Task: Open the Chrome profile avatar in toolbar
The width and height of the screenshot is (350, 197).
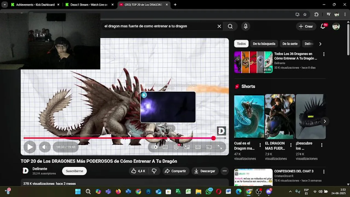Action: (x=337, y=15)
